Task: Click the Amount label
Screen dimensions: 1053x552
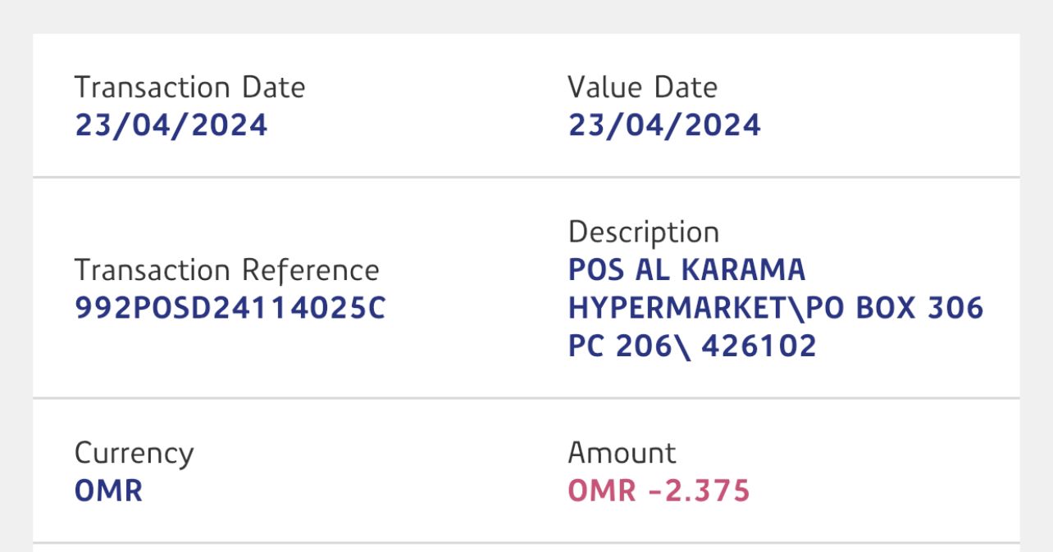Action: pyautogui.click(x=622, y=453)
